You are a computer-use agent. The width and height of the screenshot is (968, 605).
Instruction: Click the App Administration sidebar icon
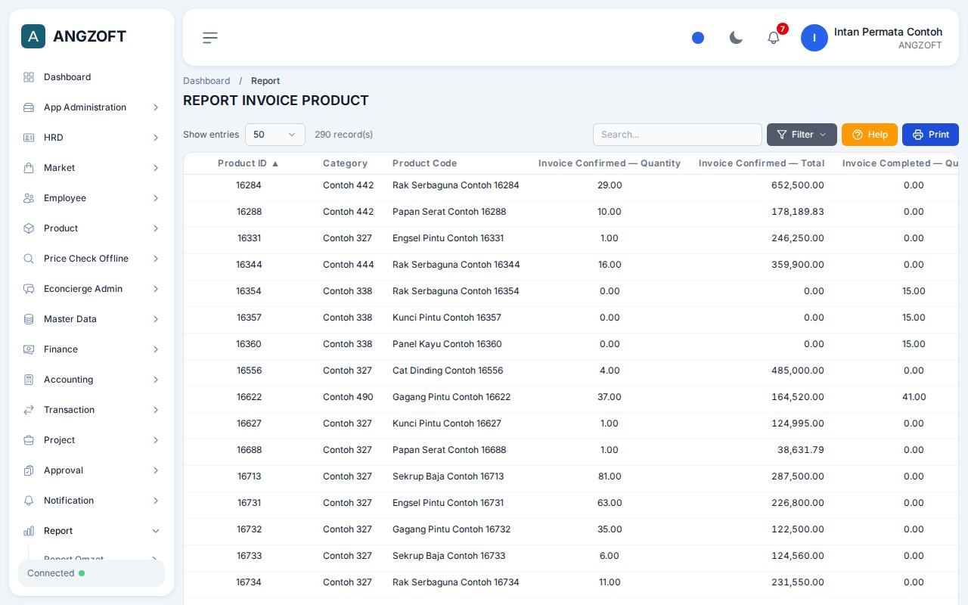[29, 107]
